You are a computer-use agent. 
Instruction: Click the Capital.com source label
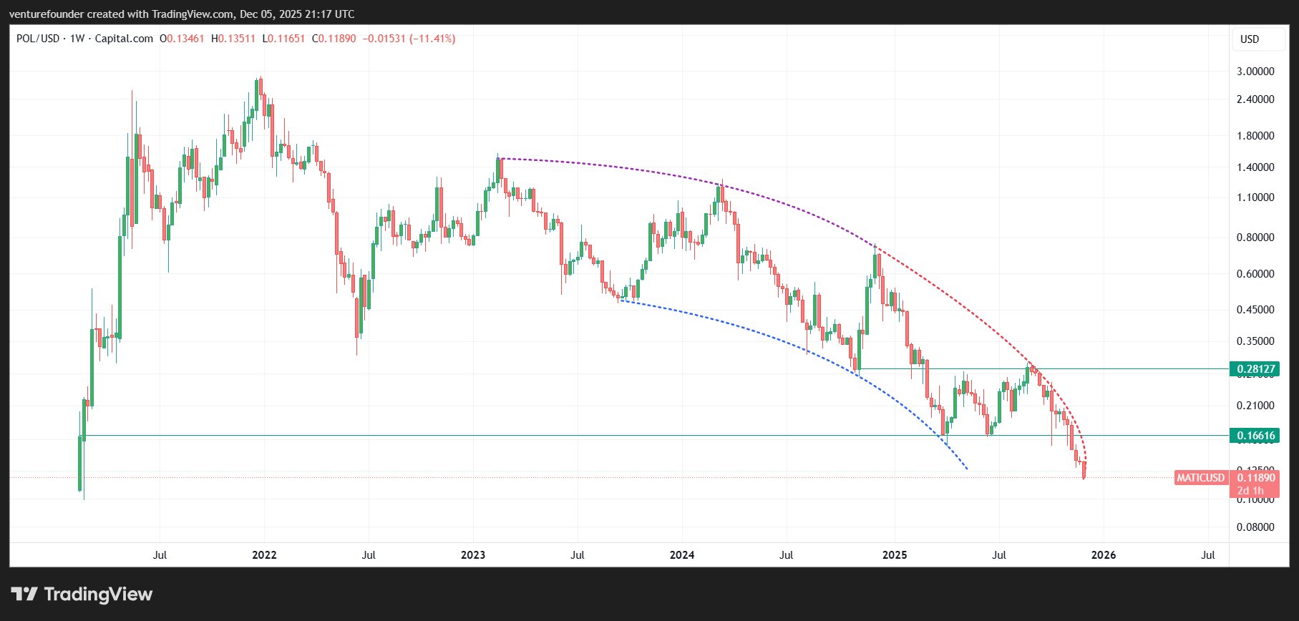click(124, 39)
